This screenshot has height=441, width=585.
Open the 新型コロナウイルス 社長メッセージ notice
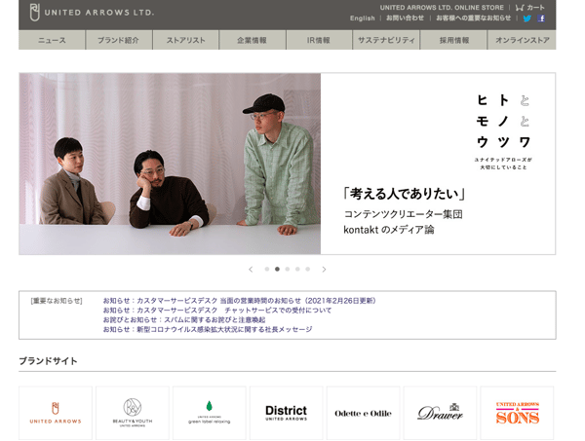tap(208, 329)
